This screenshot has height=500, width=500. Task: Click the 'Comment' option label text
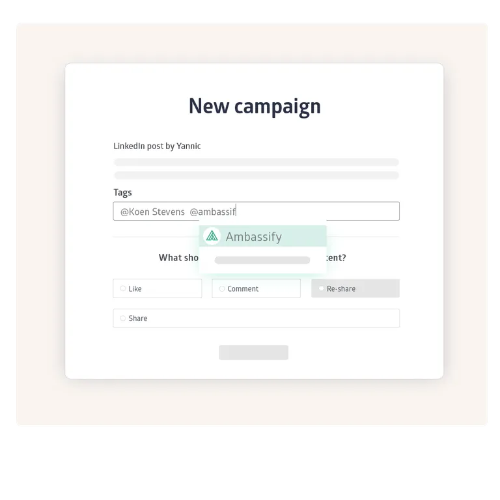[243, 288]
